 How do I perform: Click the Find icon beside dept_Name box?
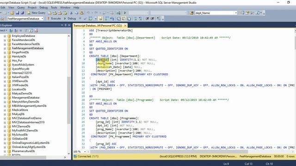click(x=191, y=13)
